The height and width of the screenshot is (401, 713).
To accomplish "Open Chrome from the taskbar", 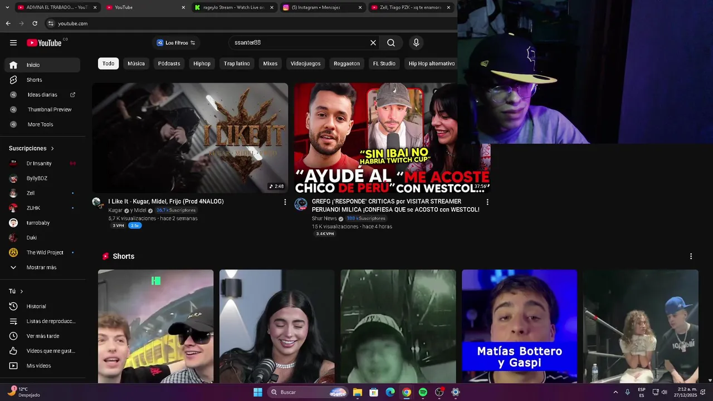I will 407,392.
